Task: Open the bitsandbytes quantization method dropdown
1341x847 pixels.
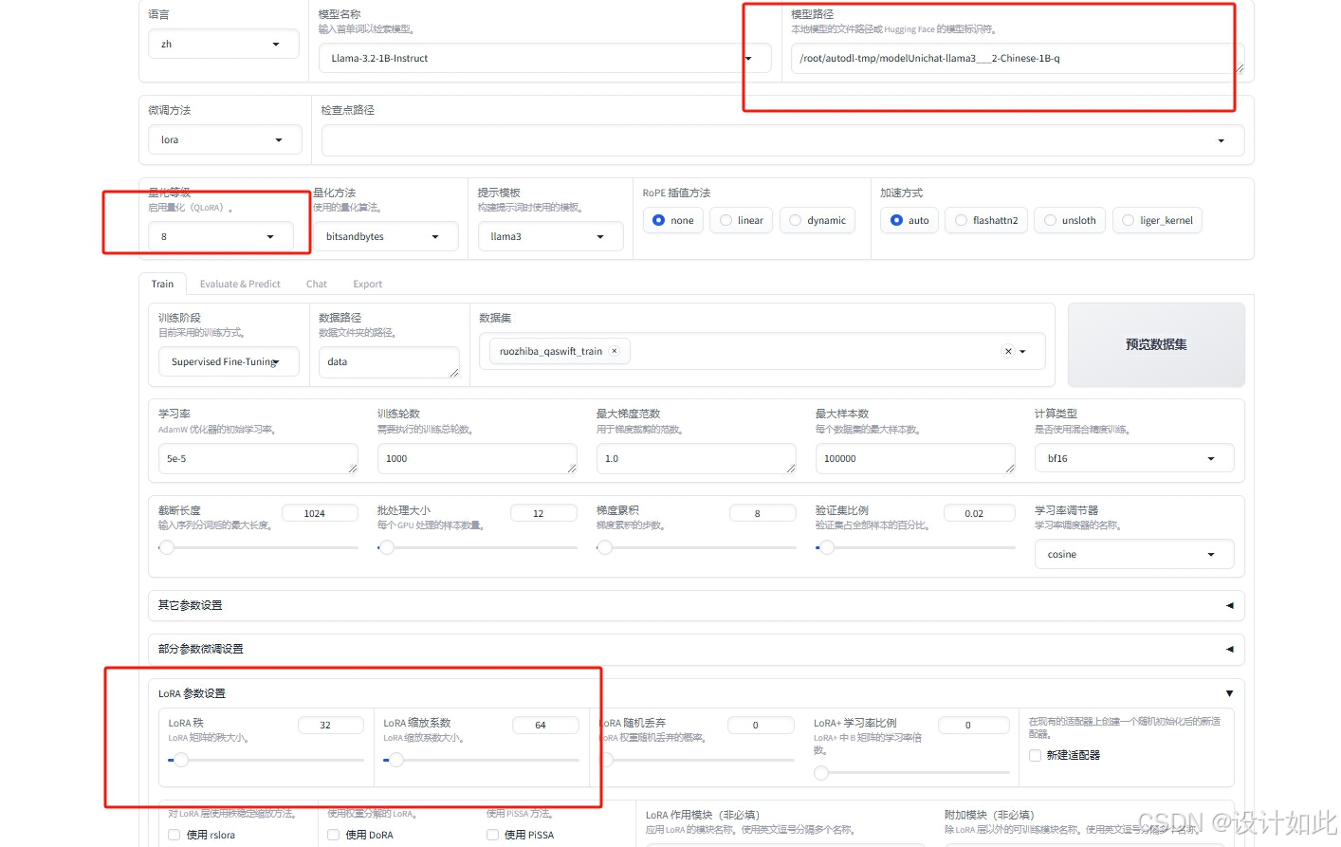Action: (x=385, y=236)
